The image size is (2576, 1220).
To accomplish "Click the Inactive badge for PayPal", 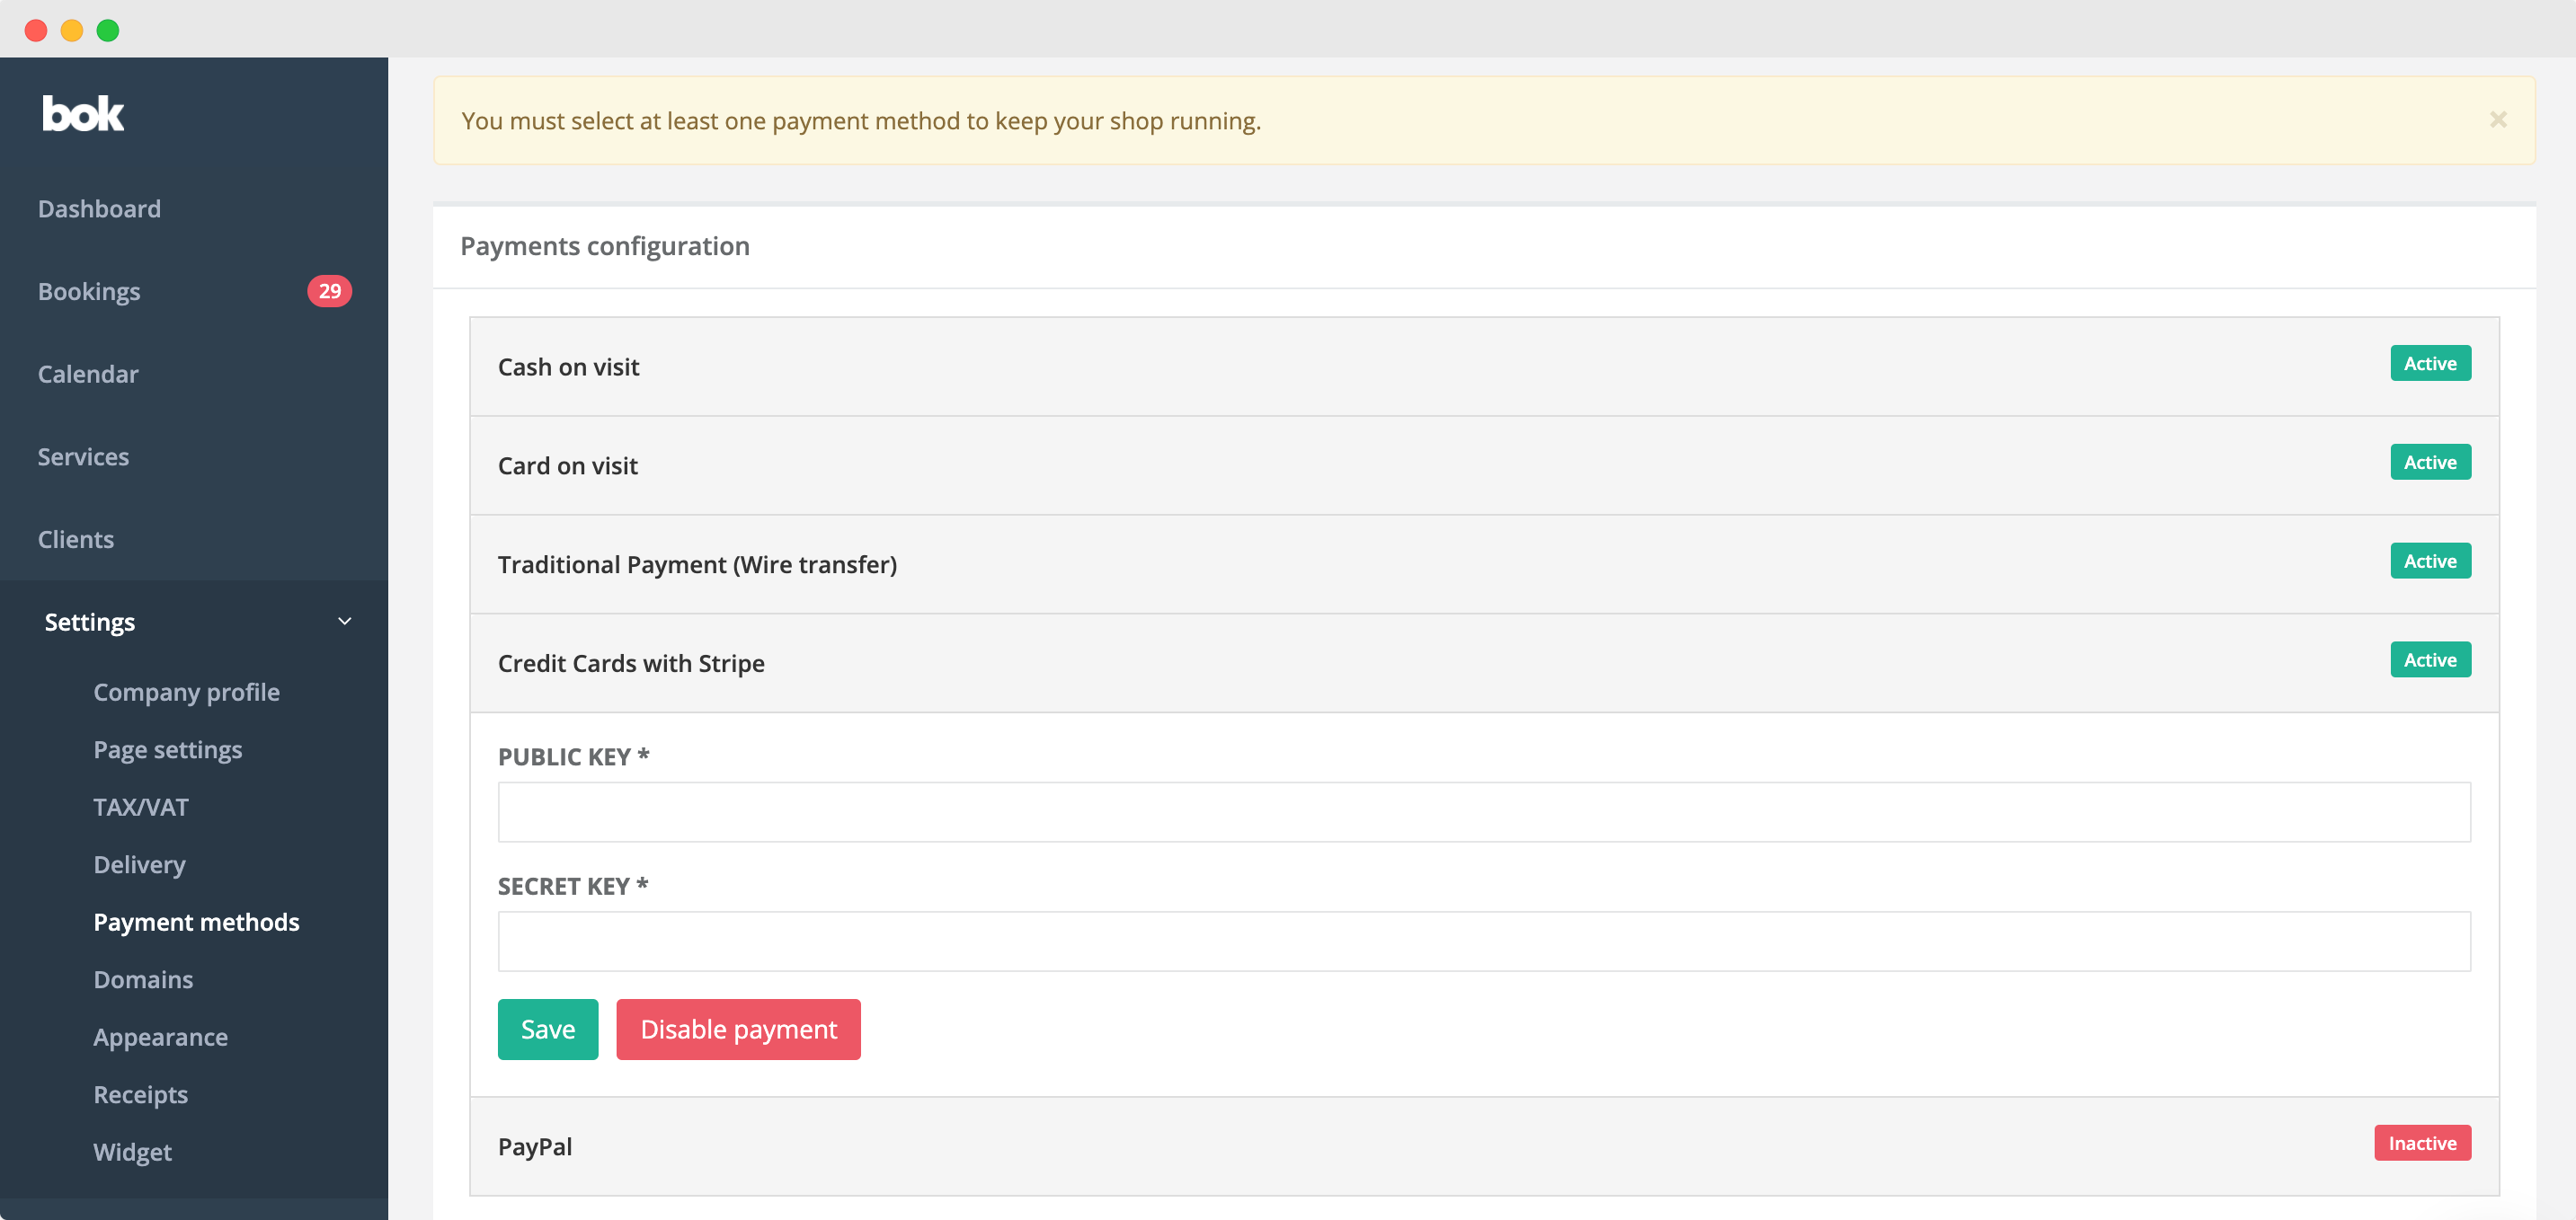I will coord(2422,1143).
